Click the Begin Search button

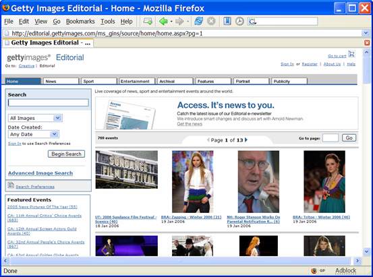pos(66,154)
